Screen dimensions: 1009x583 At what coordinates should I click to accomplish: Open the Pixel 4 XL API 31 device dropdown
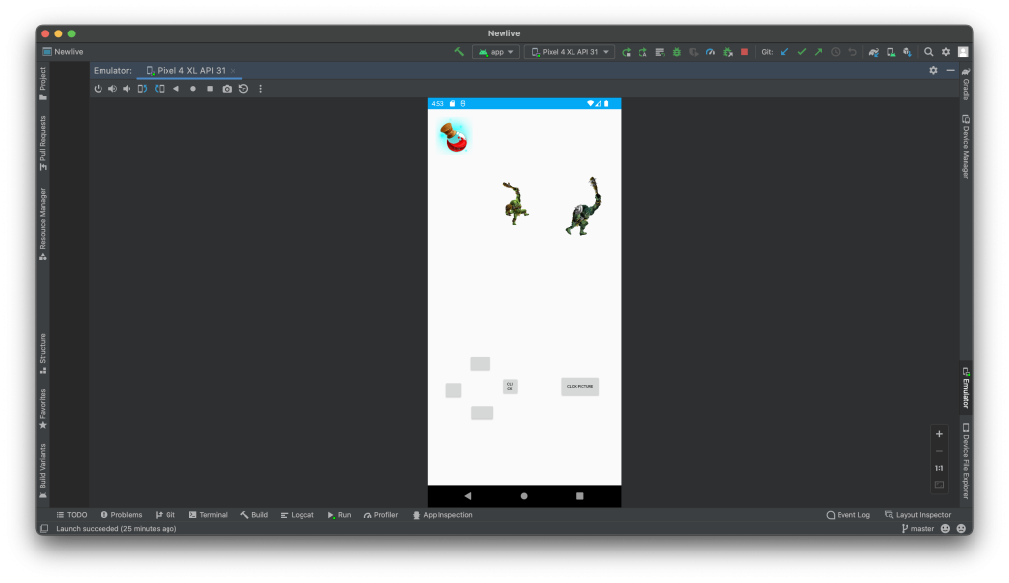click(x=571, y=52)
